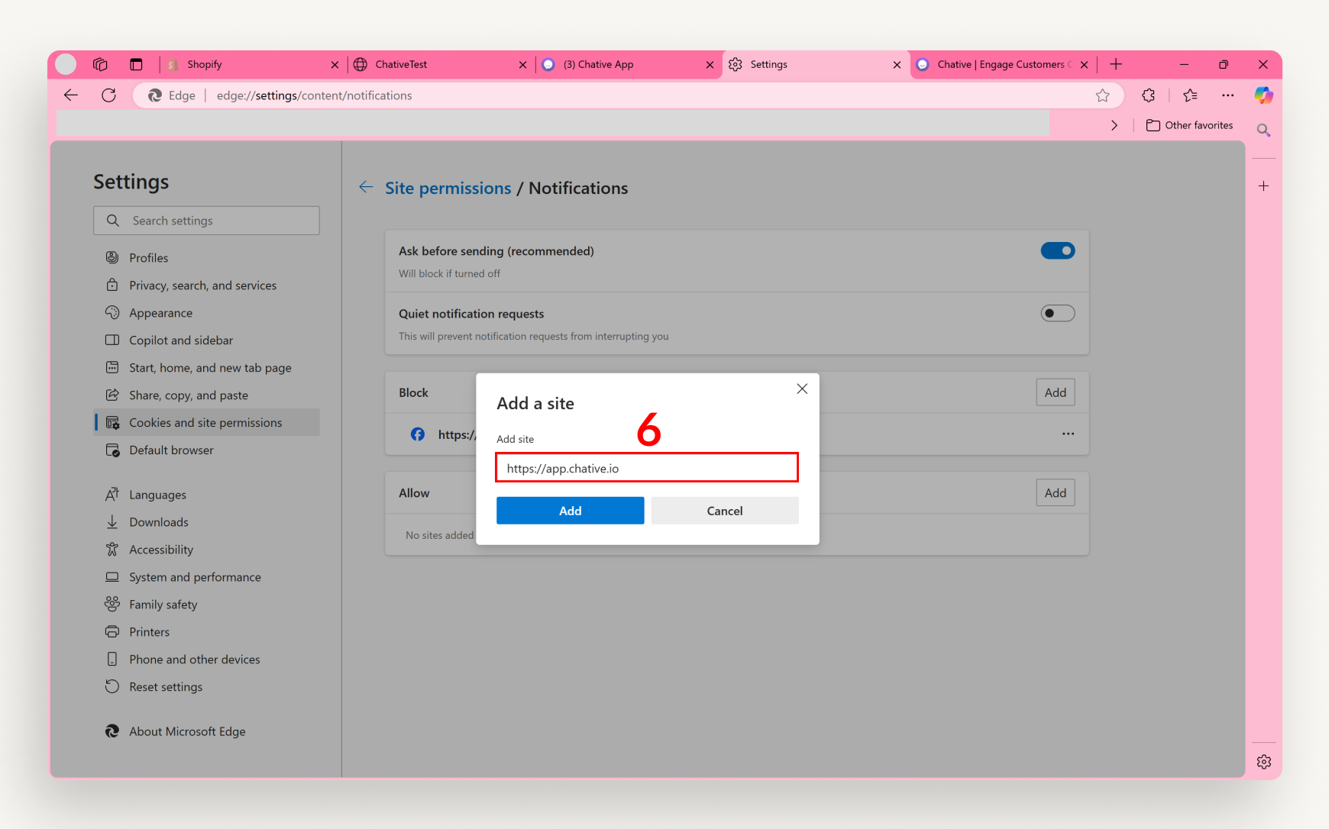Turn off the Ask before sending toggle

[1057, 250]
